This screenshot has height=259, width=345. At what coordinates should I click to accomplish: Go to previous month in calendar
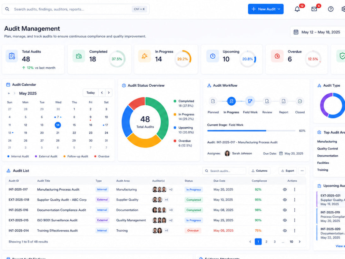[102, 93]
